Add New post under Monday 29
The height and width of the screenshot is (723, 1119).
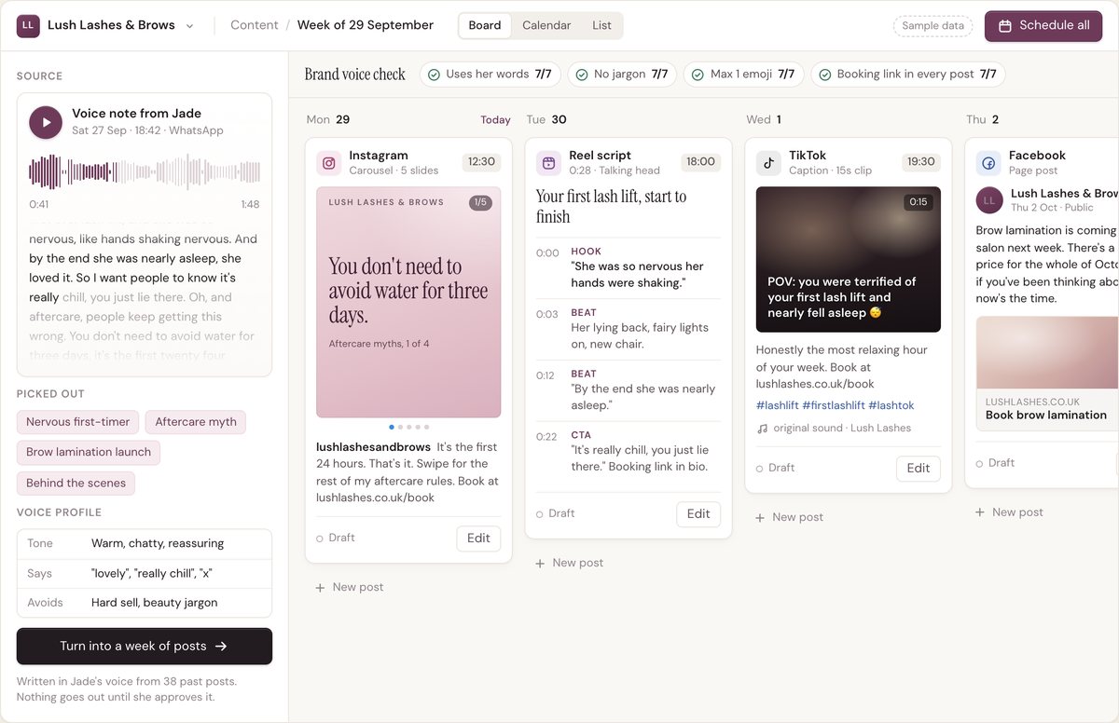pyautogui.click(x=350, y=587)
